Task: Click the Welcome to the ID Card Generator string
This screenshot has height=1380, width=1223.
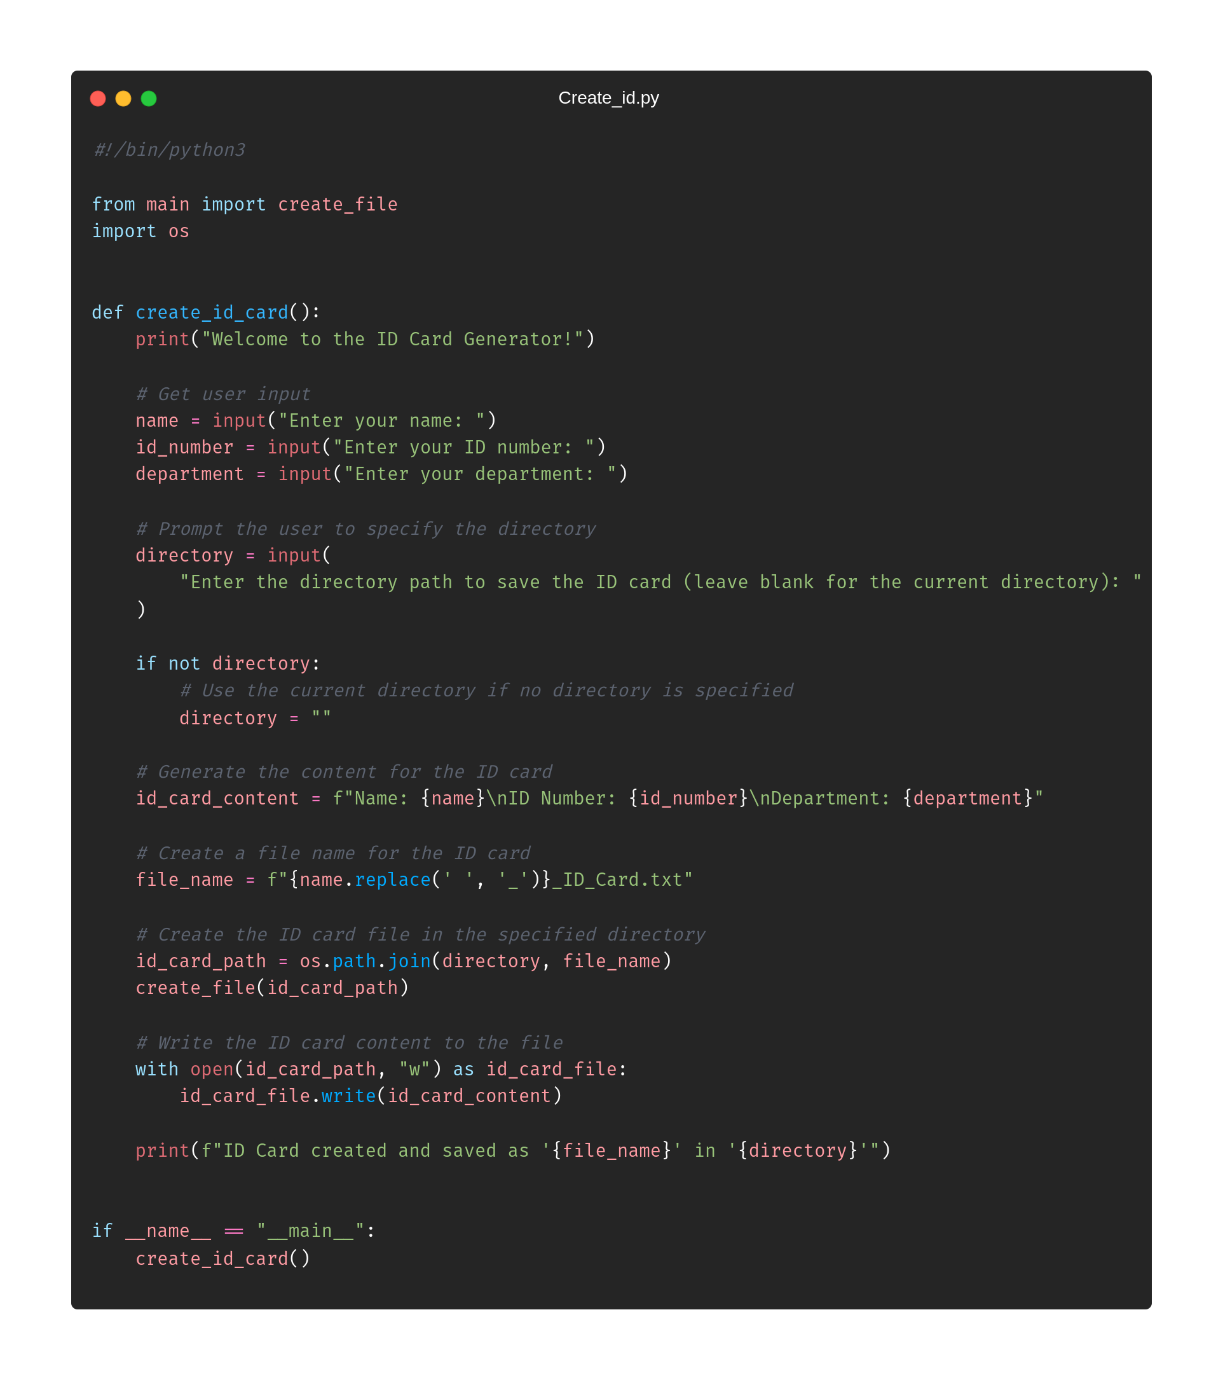Action: point(392,340)
